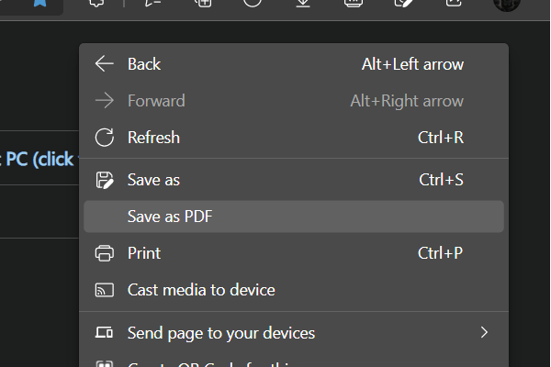Open the Favorites list toolbar icon

(154, 4)
